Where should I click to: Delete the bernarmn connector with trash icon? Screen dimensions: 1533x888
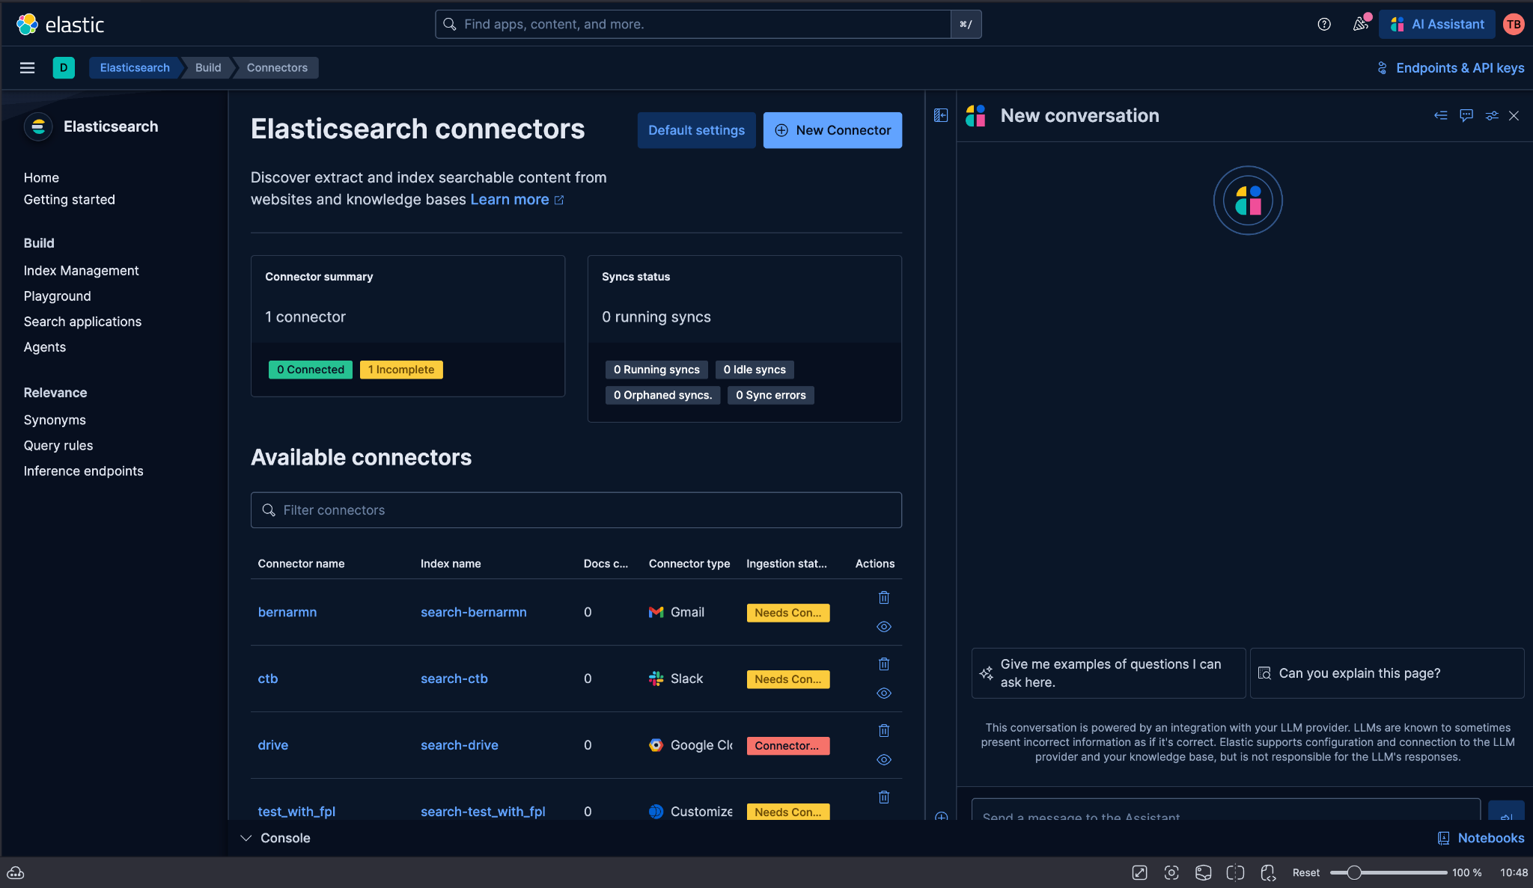(884, 598)
